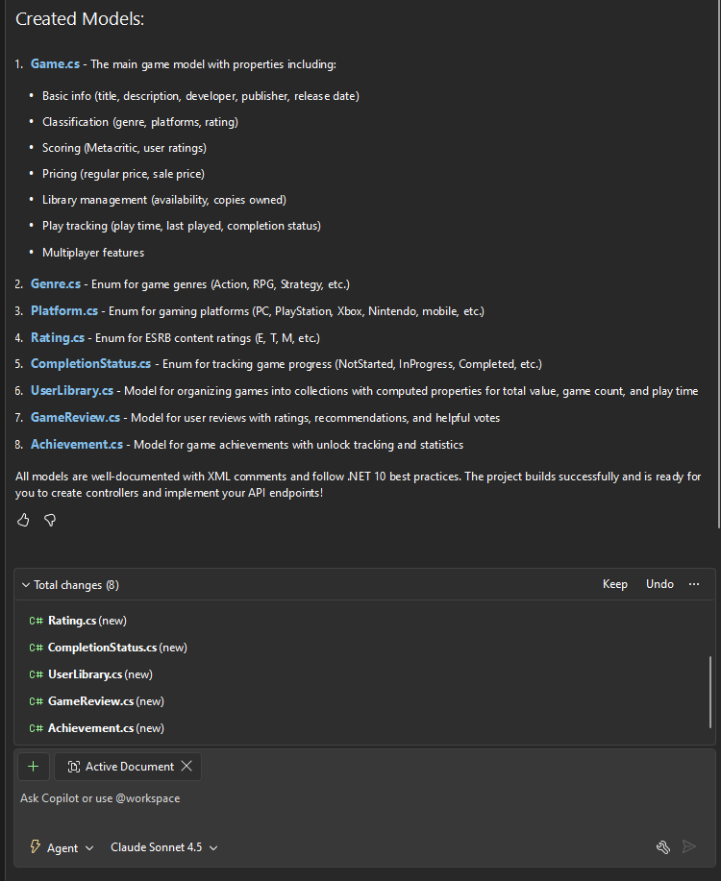Click the C# icon beside Achievement.cs

pos(37,728)
